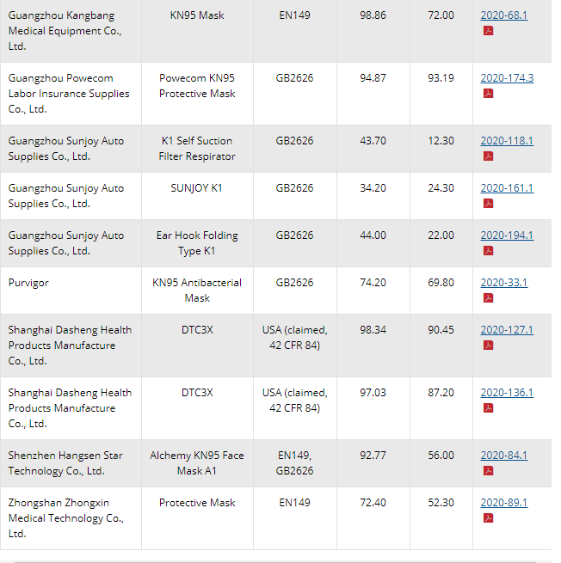The height and width of the screenshot is (563, 561).
Task: Open the 2020-194.1 report link
Action: (x=507, y=236)
